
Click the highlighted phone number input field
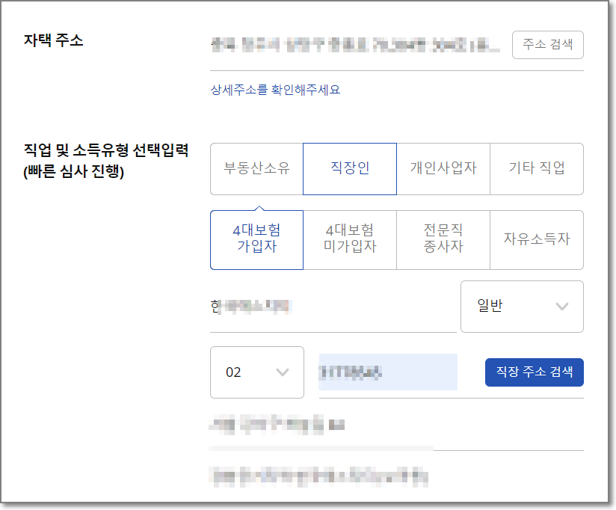coord(387,372)
